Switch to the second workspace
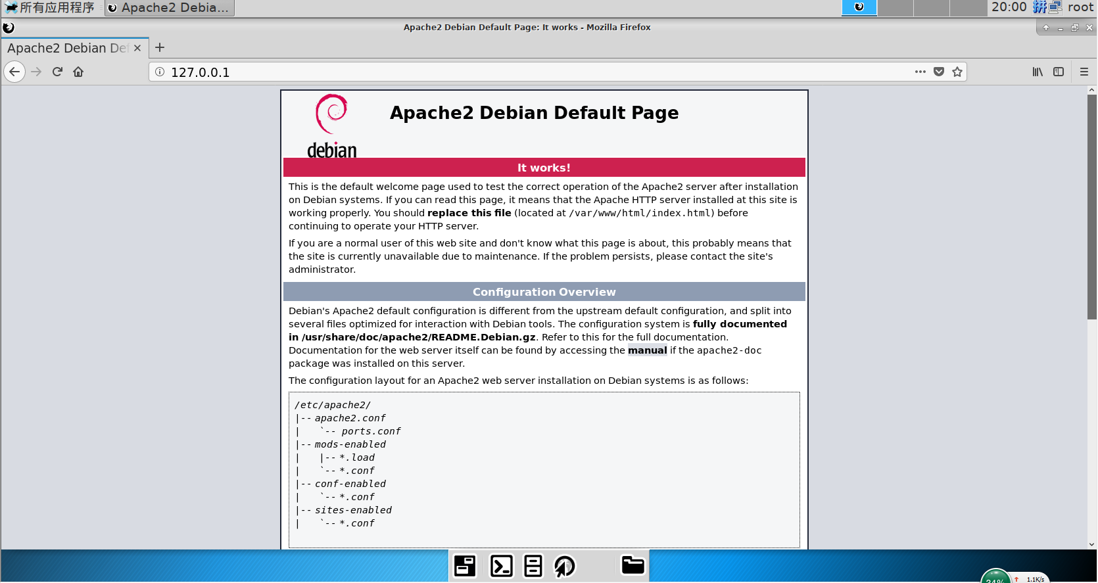The height and width of the screenshot is (583, 1098). [x=895, y=8]
